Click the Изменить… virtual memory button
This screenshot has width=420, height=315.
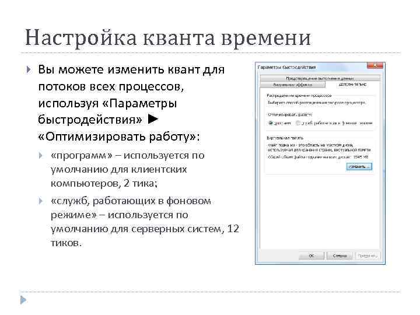[359, 167]
